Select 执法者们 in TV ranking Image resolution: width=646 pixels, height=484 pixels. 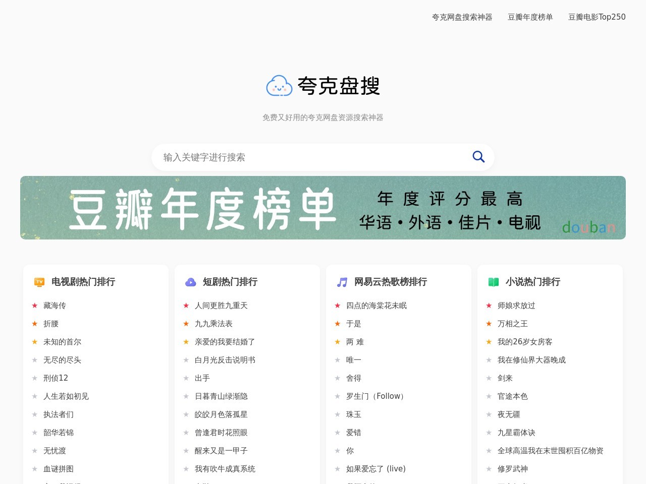point(59,414)
